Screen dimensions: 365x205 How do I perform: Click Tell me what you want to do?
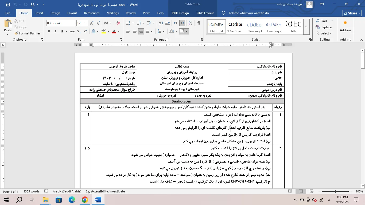click(248, 13)
